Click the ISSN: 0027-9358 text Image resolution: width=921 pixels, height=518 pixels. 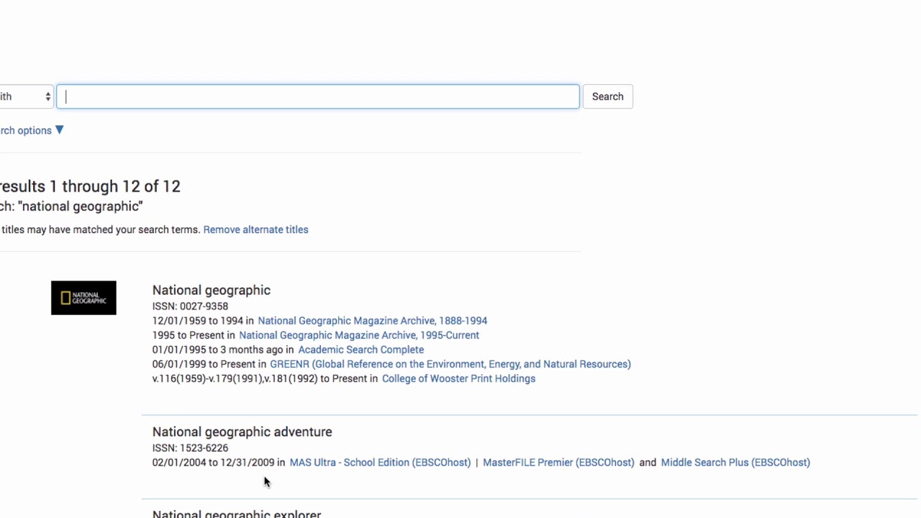190,306
